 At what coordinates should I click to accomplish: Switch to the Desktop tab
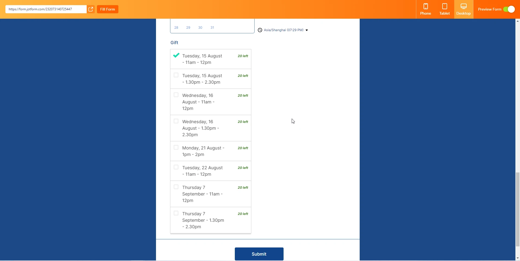(x=463, y=9)
